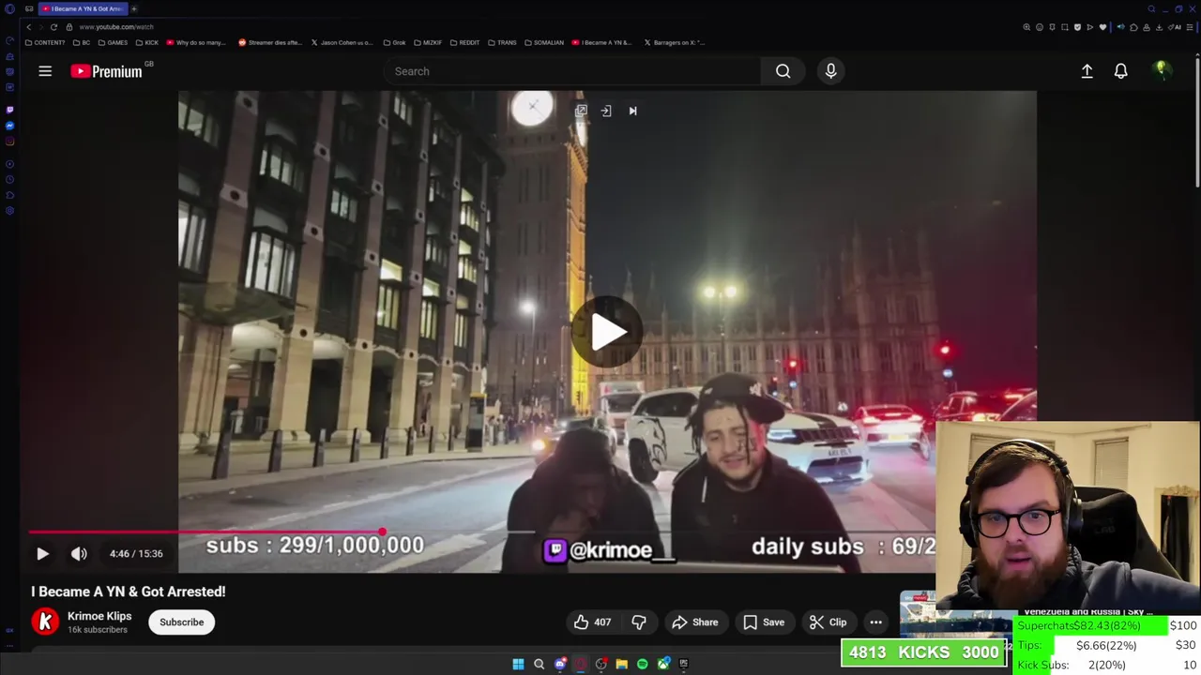The image size is (1201, 675).
Task: Open Windows taskbar Search
Action: coord(539,664)
